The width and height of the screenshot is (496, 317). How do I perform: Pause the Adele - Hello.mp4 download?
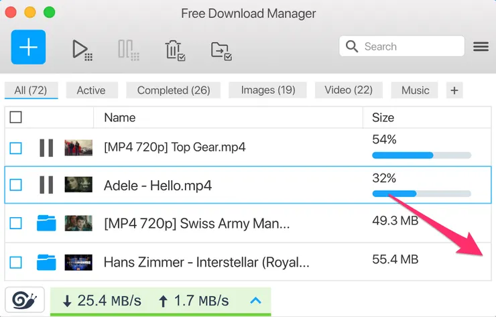click(46, 185)
